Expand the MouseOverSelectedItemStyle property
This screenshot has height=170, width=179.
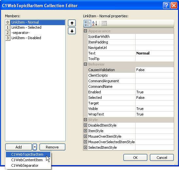85,142
